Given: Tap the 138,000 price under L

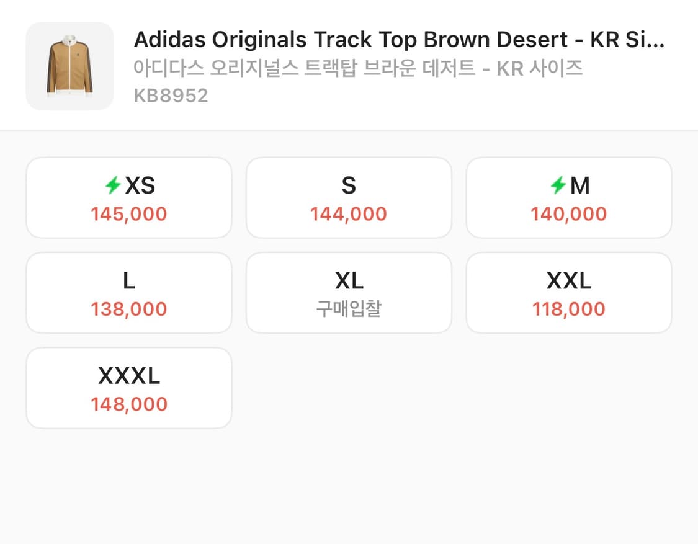Looking at the screenshot, I should [x=128, y=309].
